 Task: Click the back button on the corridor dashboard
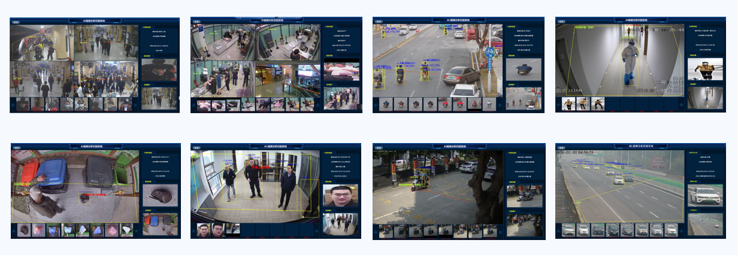562,22
